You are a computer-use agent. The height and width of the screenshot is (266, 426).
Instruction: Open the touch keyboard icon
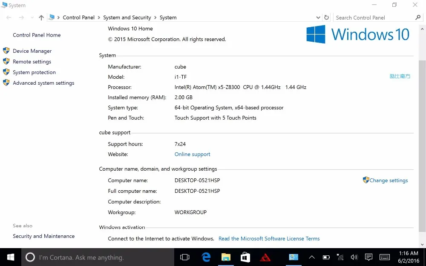coord(384,257)
